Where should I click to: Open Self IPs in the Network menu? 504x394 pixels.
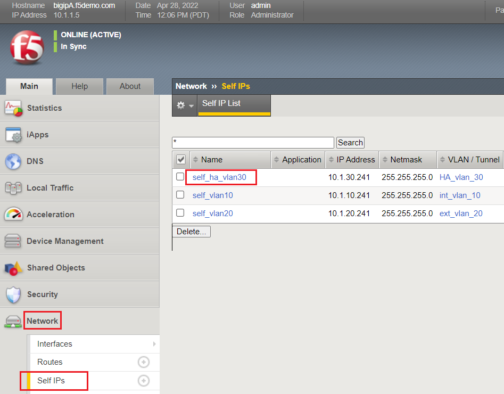coord(51,381)
